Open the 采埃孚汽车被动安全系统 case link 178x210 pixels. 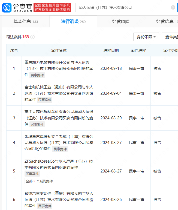coord(59,143)
